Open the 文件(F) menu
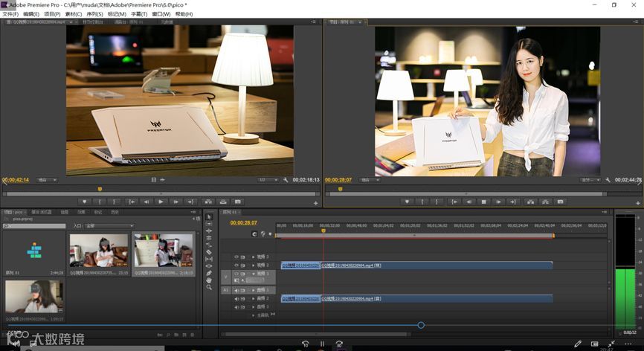 [10, 14]
